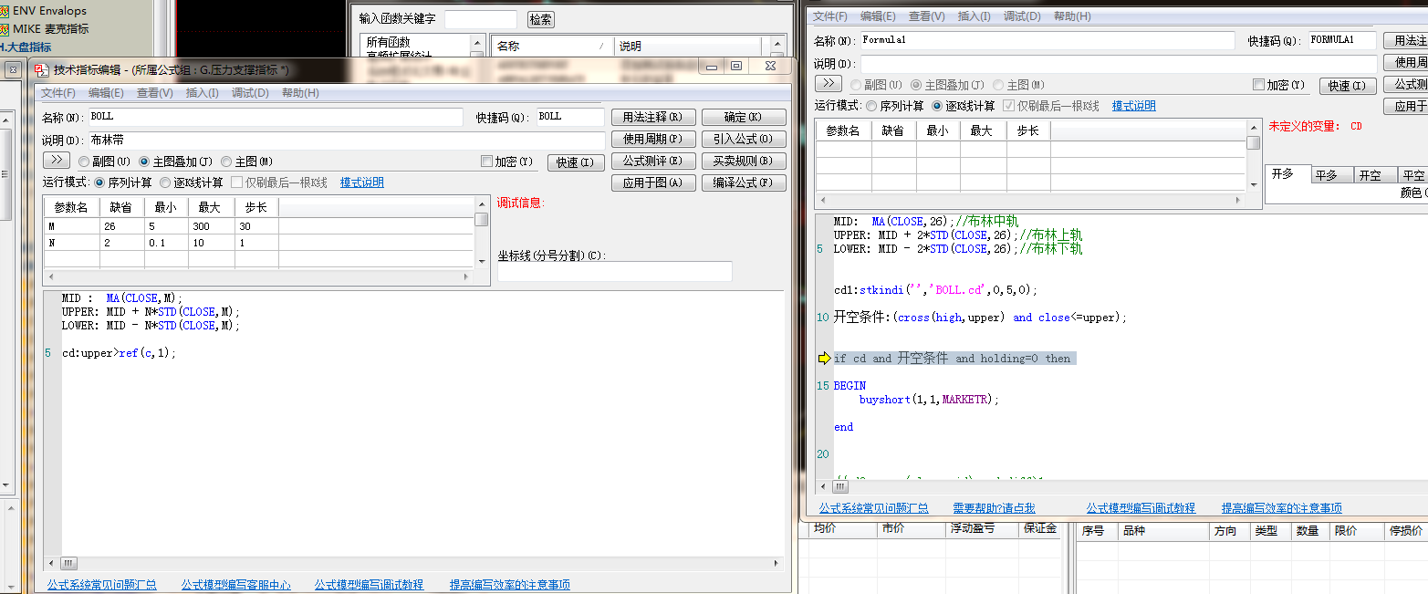
Task: Click the 坐标线(分号分割) input field
Action: 614,272
